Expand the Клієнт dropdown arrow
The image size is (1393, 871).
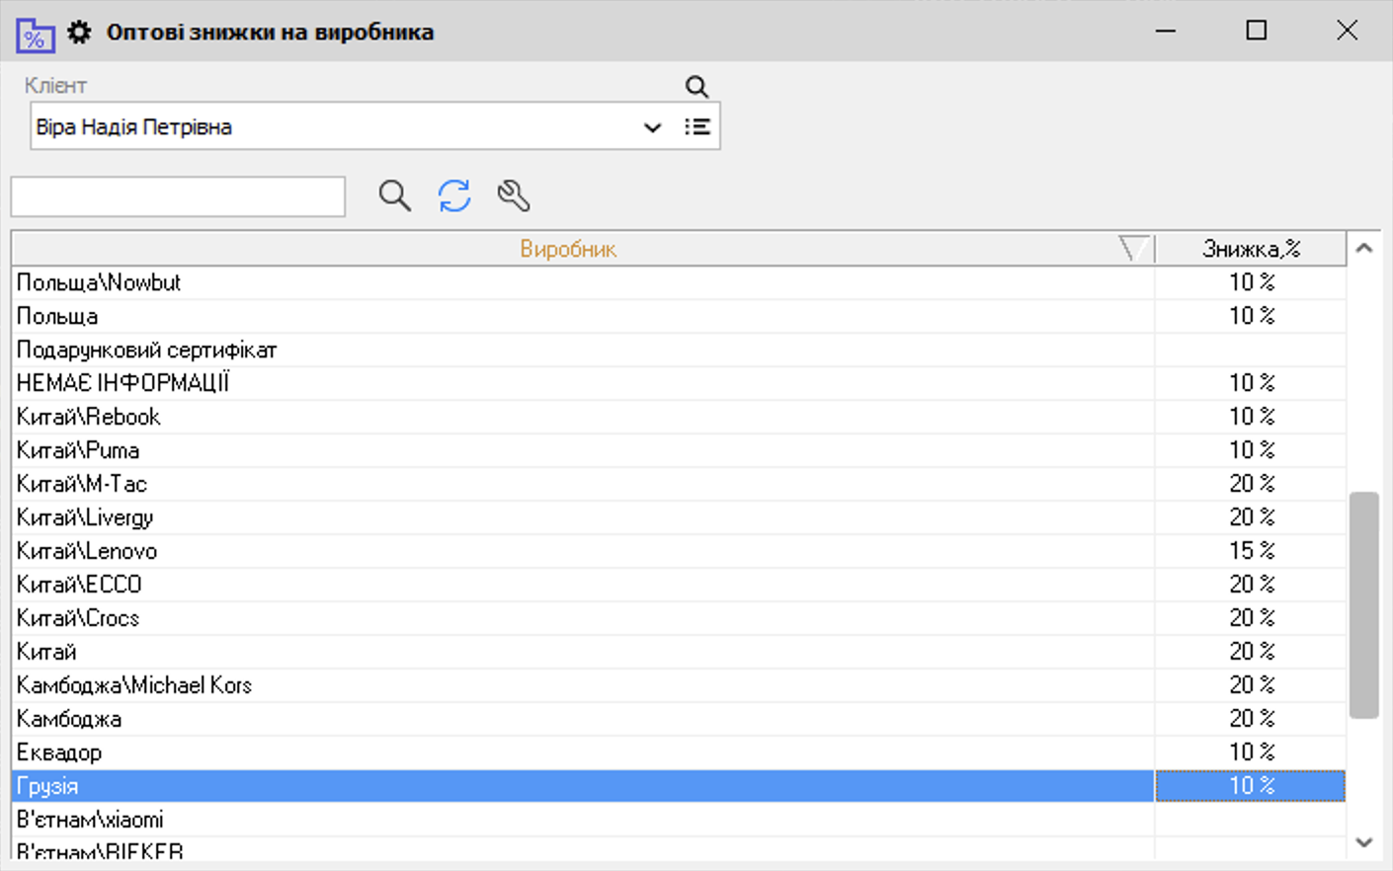pos(652,127)
